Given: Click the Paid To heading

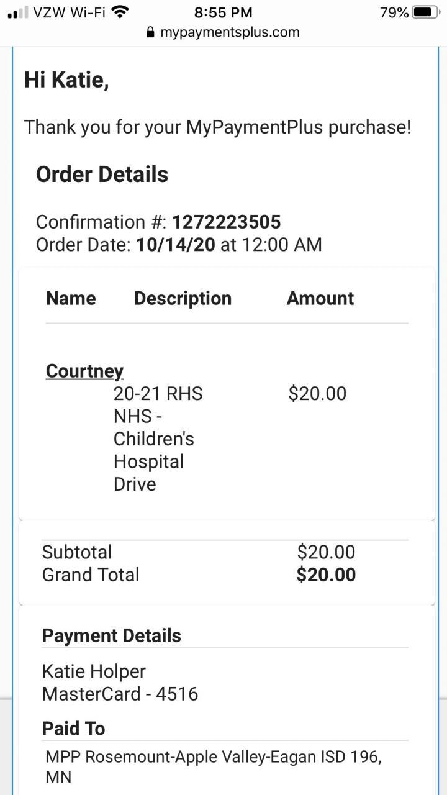Looking at the screenshot, I should click(x=73, y=729).
